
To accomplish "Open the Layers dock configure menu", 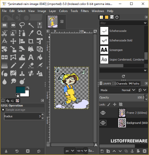I will tap(146, 83).
